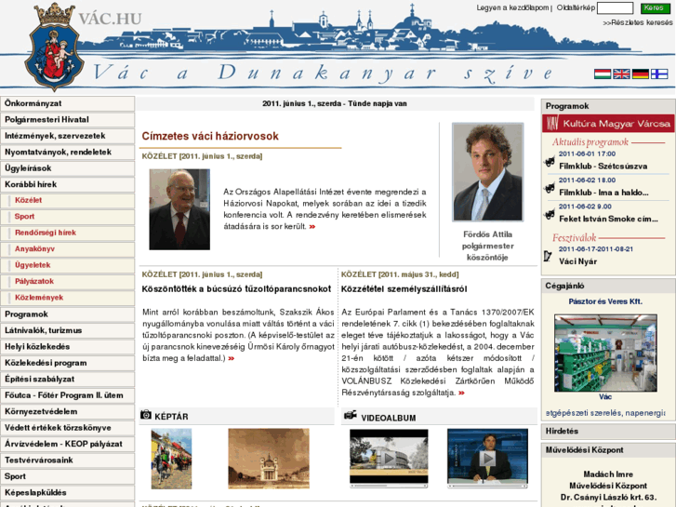Screen dimensions: 676x507
Task: Open Nyomtatványok, rendeletek menu item
Action: coord(67,153)
